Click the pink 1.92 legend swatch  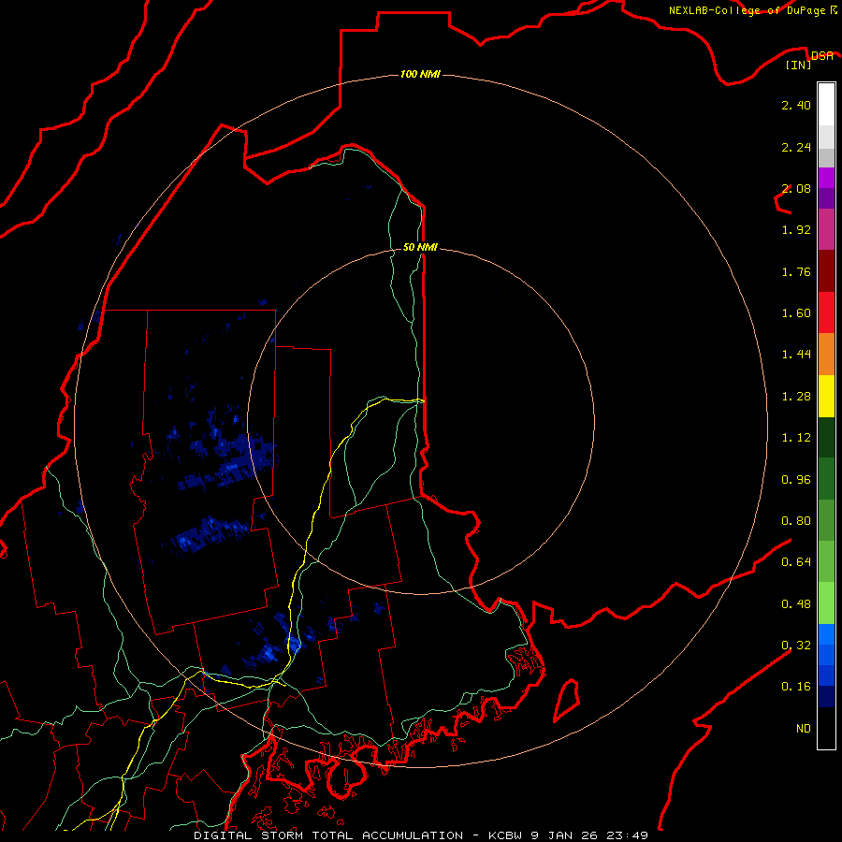click(x=826, y=229)
